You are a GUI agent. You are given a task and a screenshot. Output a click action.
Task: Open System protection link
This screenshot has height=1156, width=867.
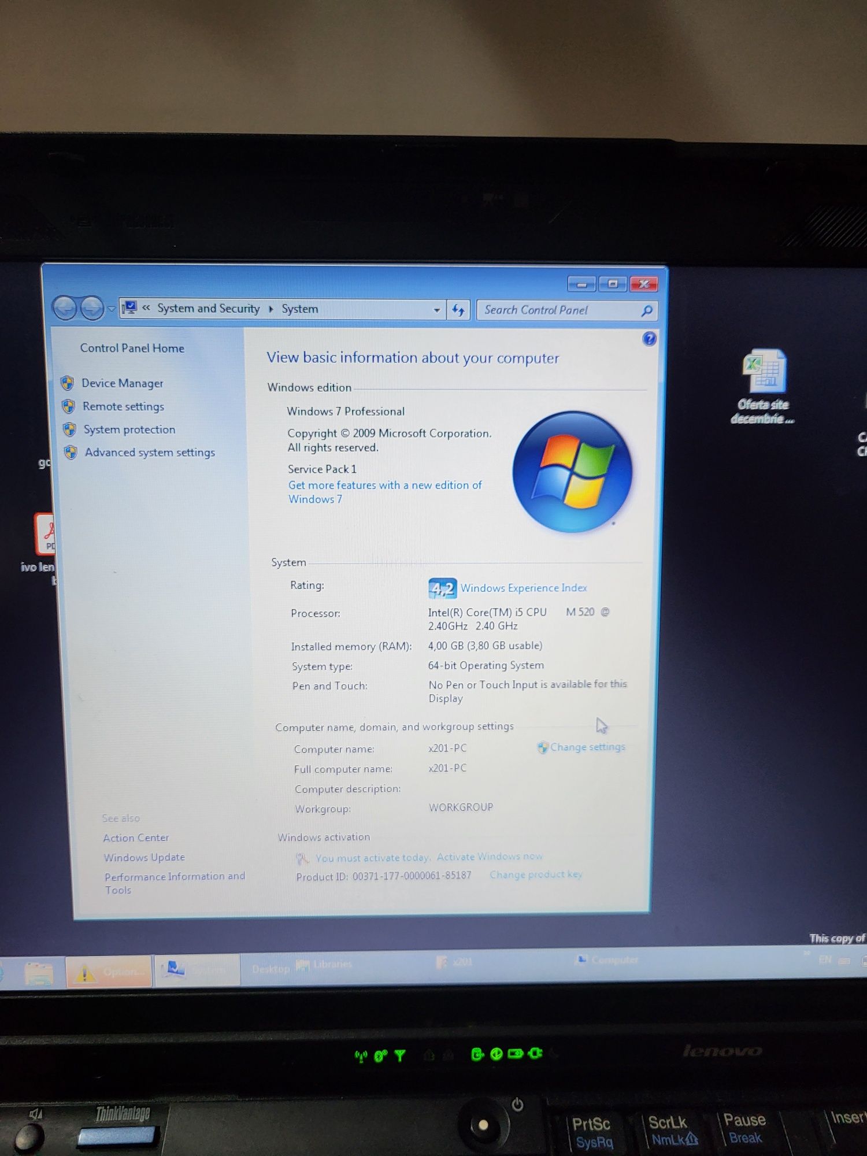coord(129,429)
